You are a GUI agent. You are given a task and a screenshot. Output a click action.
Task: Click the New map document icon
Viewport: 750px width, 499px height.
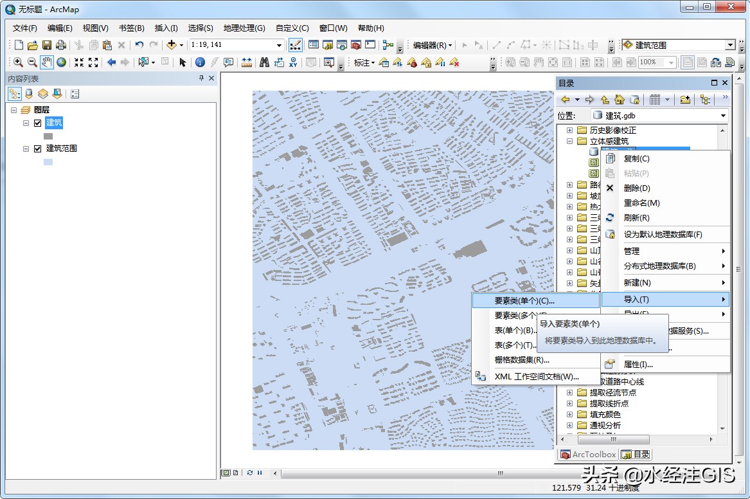pyautogui.click(x=19, y=45)
